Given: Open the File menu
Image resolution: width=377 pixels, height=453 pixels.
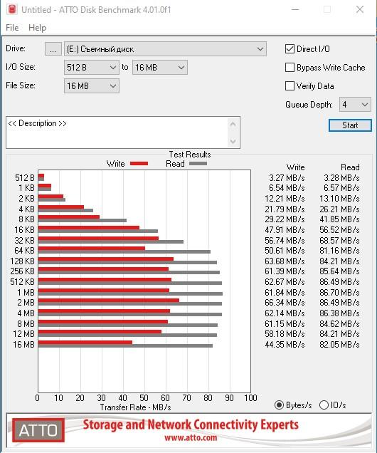Looking at the screenshot, I should tap(12, 28).
